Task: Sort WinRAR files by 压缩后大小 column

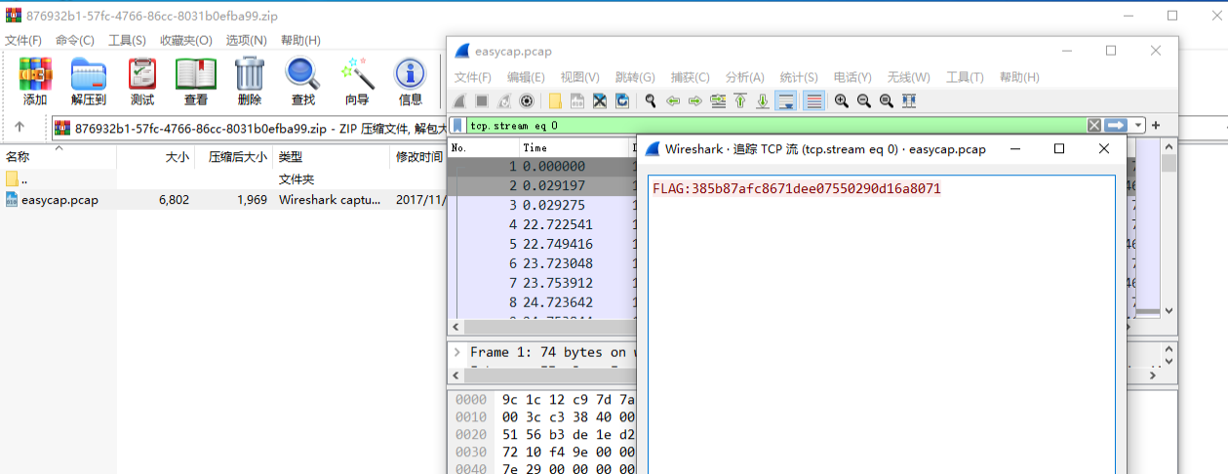Action: pyautogui.click(x=234, y=156)
